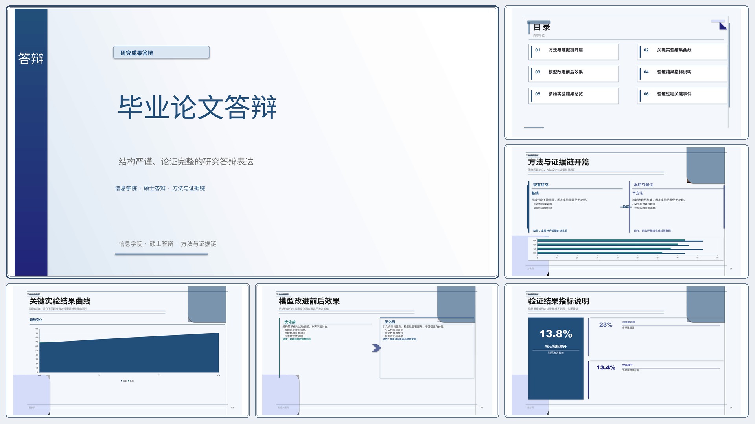
Task: Click the dark blue 信息学院 · 硕士答辩 line
Action: [160, 188]
